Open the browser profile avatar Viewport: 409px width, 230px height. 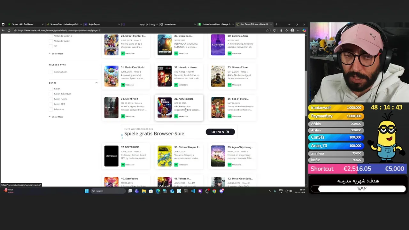292,30
